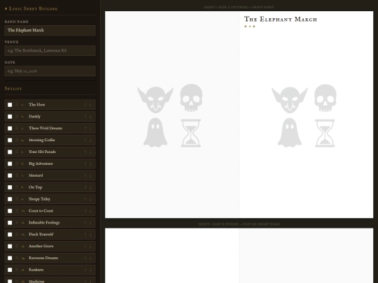Select the Kerosene Dreams song title
Screen dimensions: 378x283
(x=43, y=258)
